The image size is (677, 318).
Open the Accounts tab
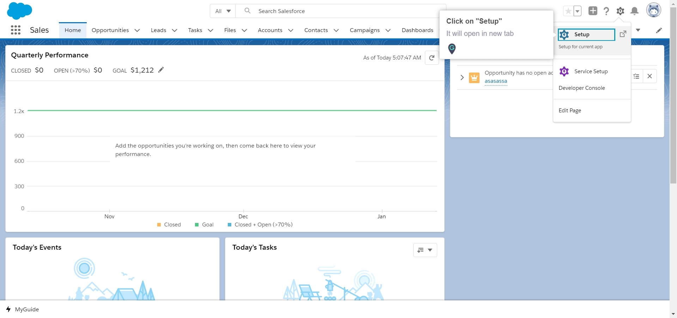click(270, 30)
